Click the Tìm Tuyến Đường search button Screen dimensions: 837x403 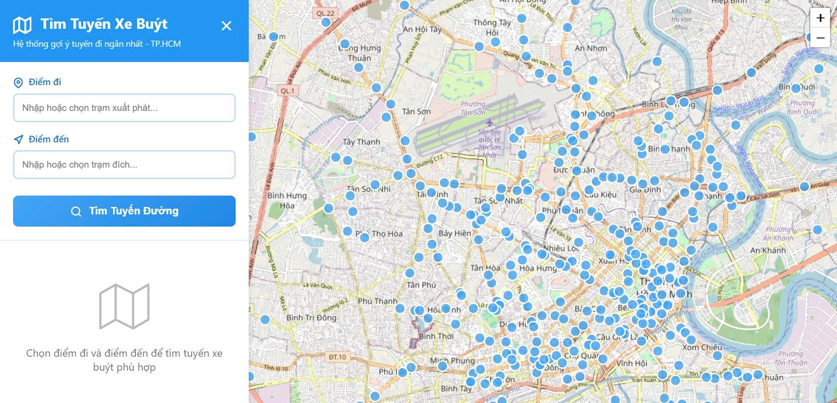[124, 211]
